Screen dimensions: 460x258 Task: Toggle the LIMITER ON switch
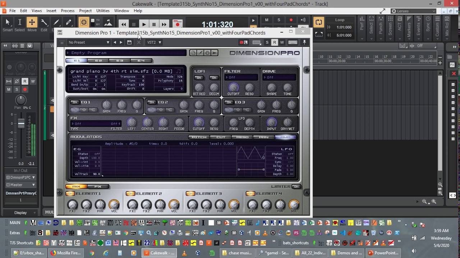pyautogui.click(x=296, y=187)
